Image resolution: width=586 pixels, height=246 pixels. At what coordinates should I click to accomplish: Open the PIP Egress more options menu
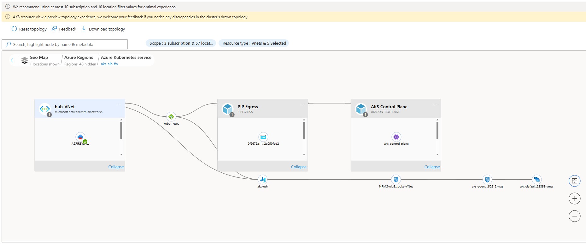pyautogui.click(x=302, y=105)
